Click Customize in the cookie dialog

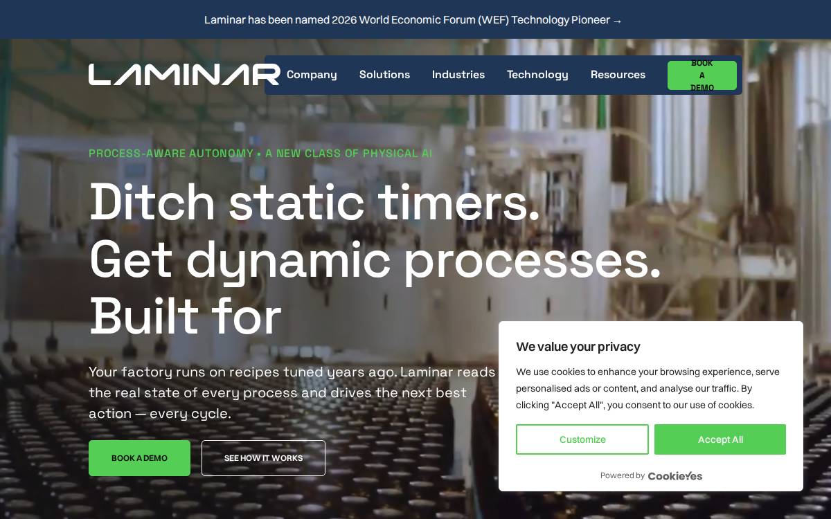[x=582, y=439]
